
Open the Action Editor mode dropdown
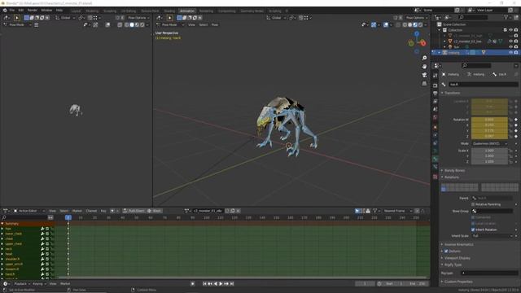click(x=28, y=211)
